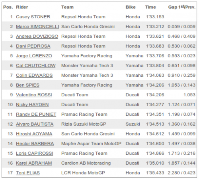Open Jorge LORENZO rider page
The height and width of the screenshot is (179, 199).
pyautogui.click(x=34, y=56)
